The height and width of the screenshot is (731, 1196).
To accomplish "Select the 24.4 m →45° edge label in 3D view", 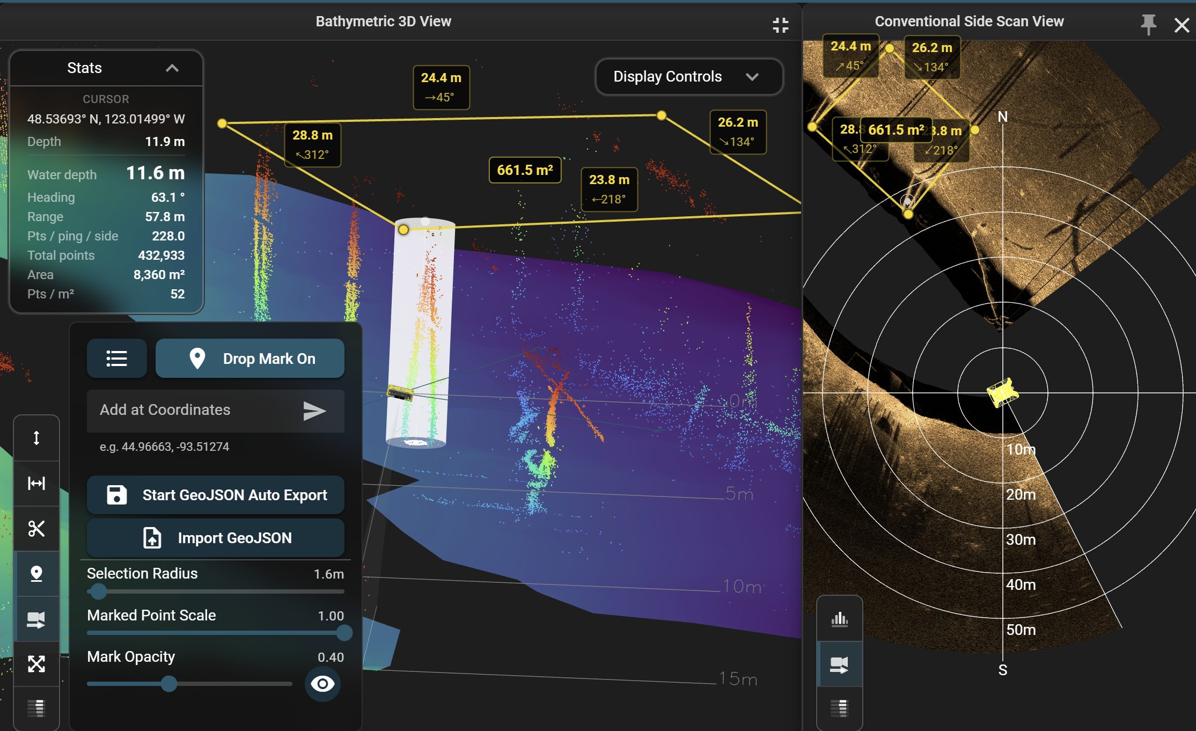I will click(441, 87).
